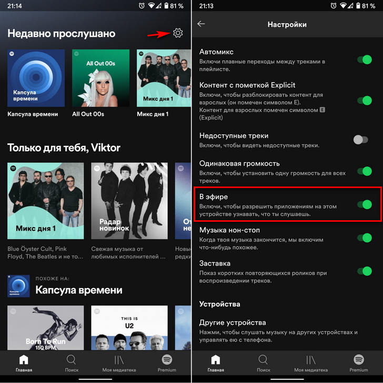The width and height of the screenshot is (383, 383).
Task: Toggle Одинаковая громкость switch
Action: (x=365, y=171)
